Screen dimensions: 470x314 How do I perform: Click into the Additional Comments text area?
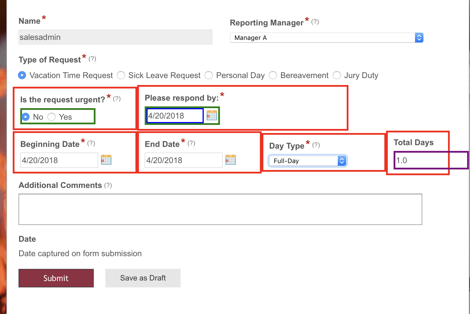220,209
